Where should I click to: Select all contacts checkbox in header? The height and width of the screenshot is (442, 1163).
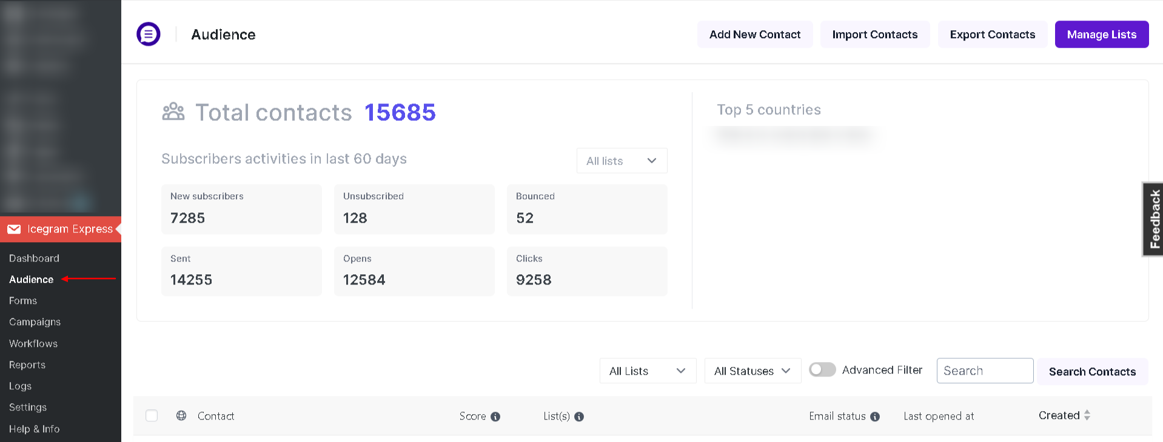point(152,415)
